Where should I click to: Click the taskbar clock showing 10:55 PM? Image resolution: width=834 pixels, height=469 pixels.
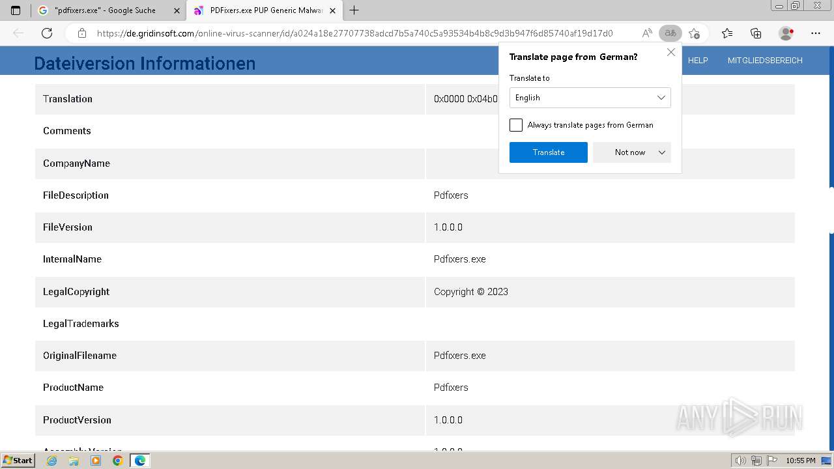pos(801,461)
